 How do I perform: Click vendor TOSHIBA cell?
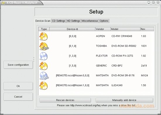click(101, 46)
